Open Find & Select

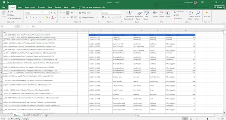point(198,15)
